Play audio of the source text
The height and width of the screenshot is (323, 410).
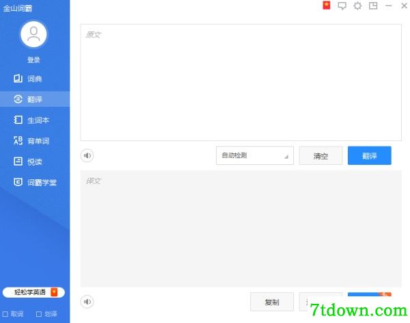(x=87, y=155)
